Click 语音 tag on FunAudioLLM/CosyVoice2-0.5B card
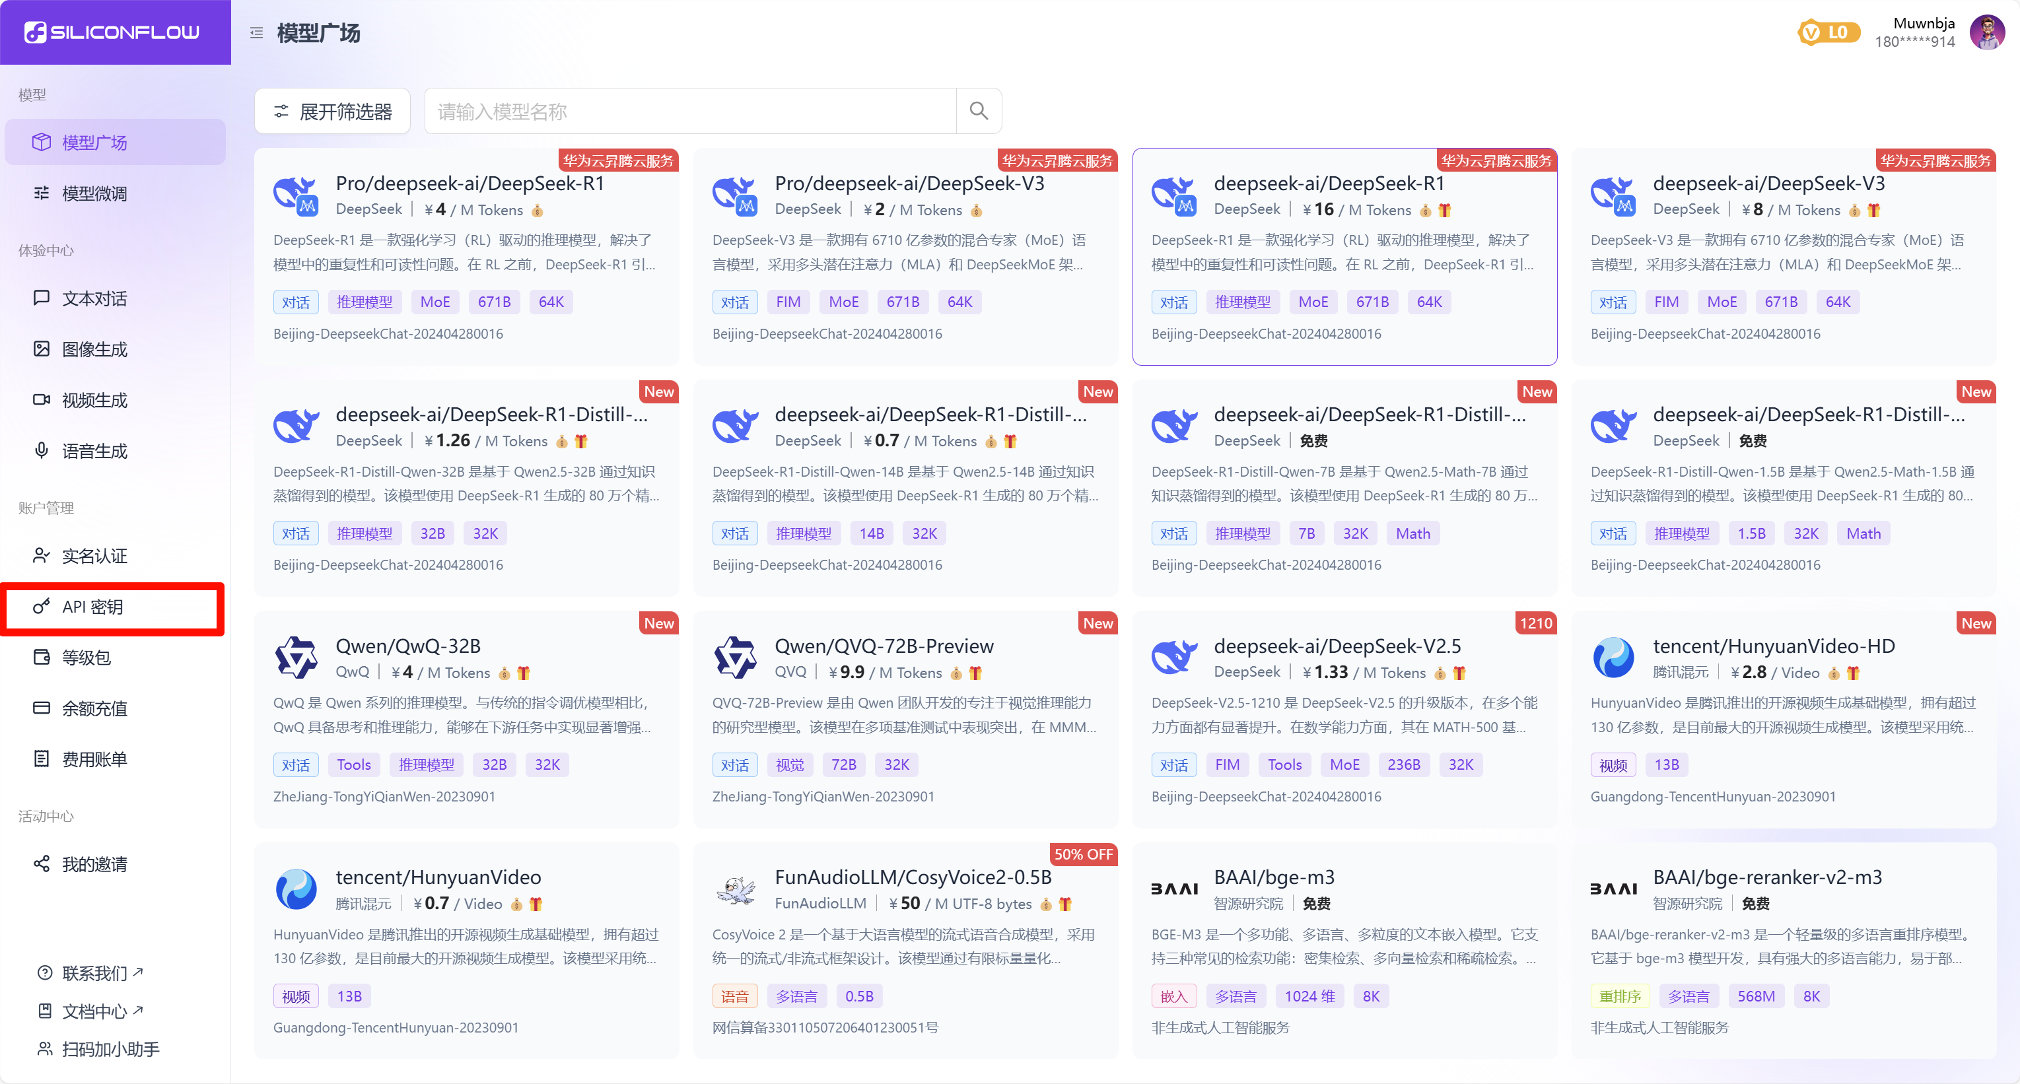Screen dimensions: 2020x1084 [x=735, y=996]
